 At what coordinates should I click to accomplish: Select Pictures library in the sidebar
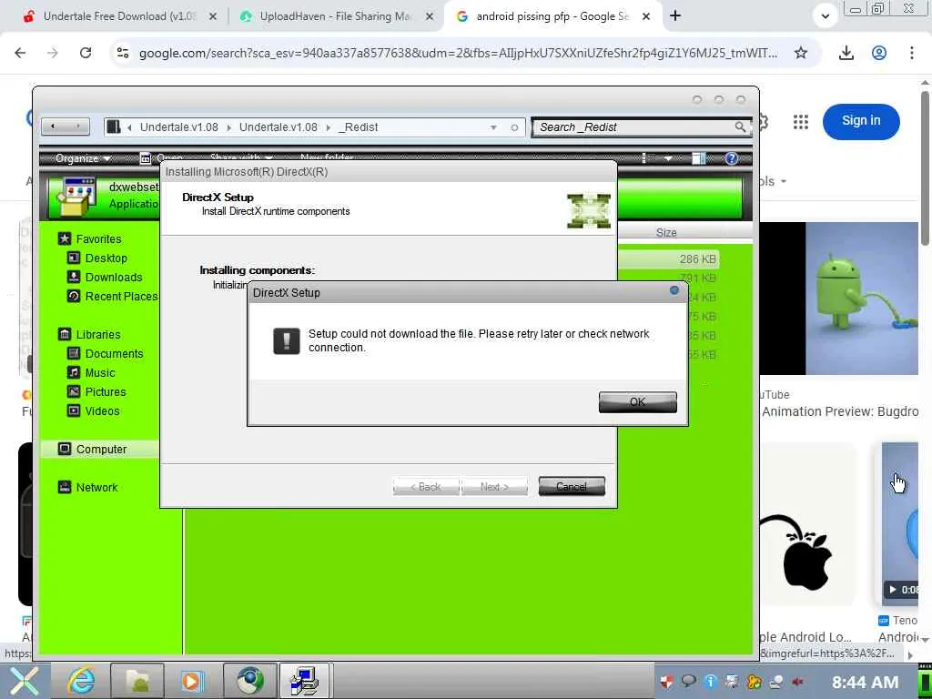point(106,391)
